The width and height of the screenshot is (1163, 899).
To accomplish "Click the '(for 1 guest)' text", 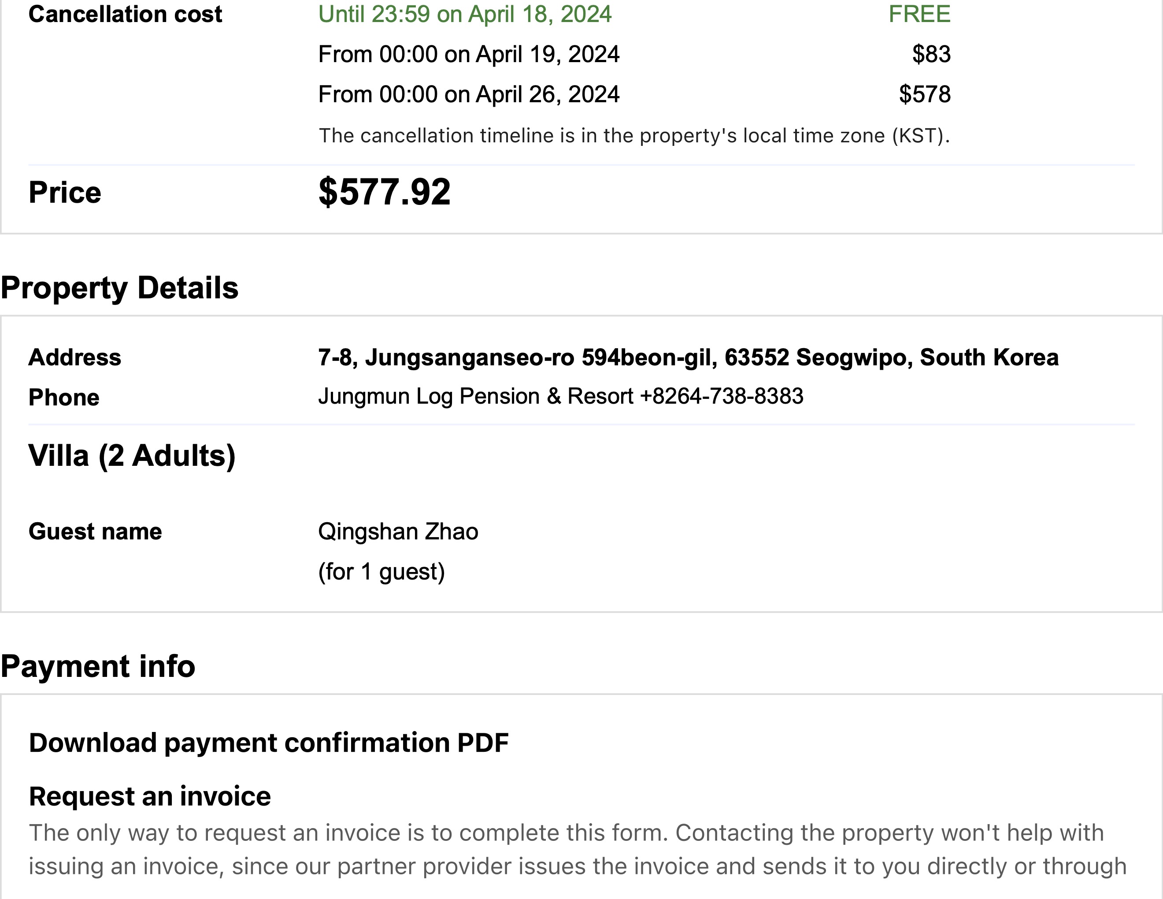I will pos(381,572).
